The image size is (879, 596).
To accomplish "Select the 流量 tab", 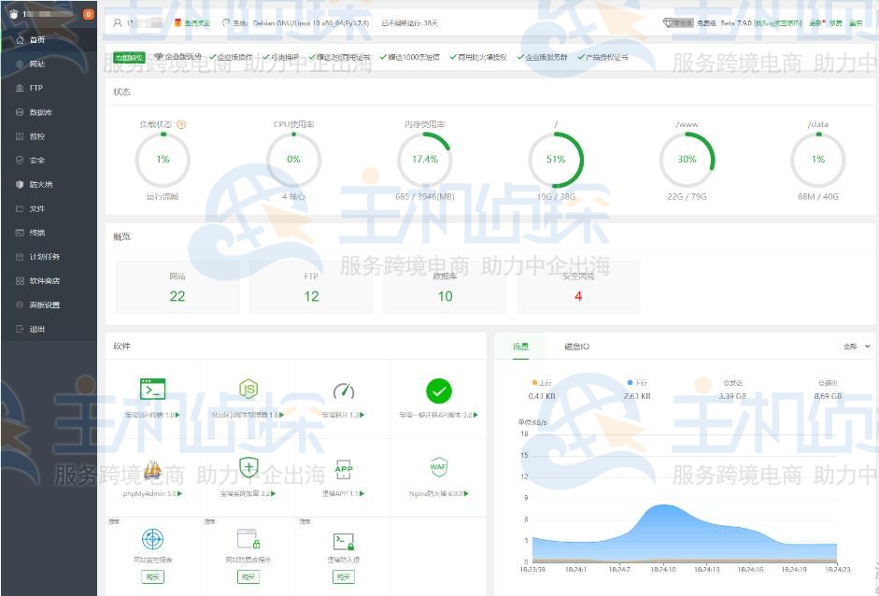I will click(x=520, y=347).
